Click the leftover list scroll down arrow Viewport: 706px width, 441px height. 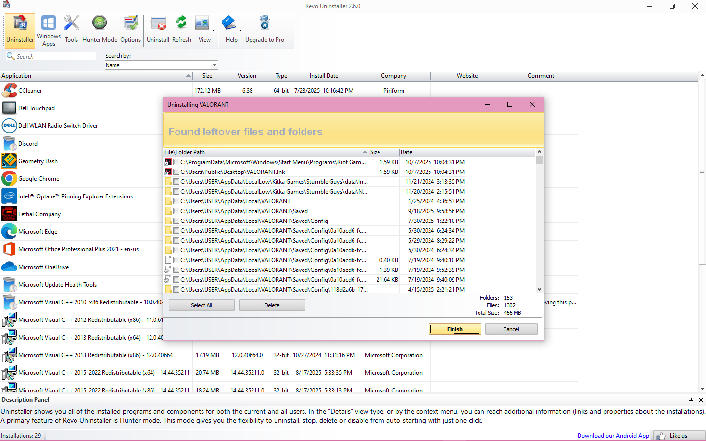click(x=539, y=289)
